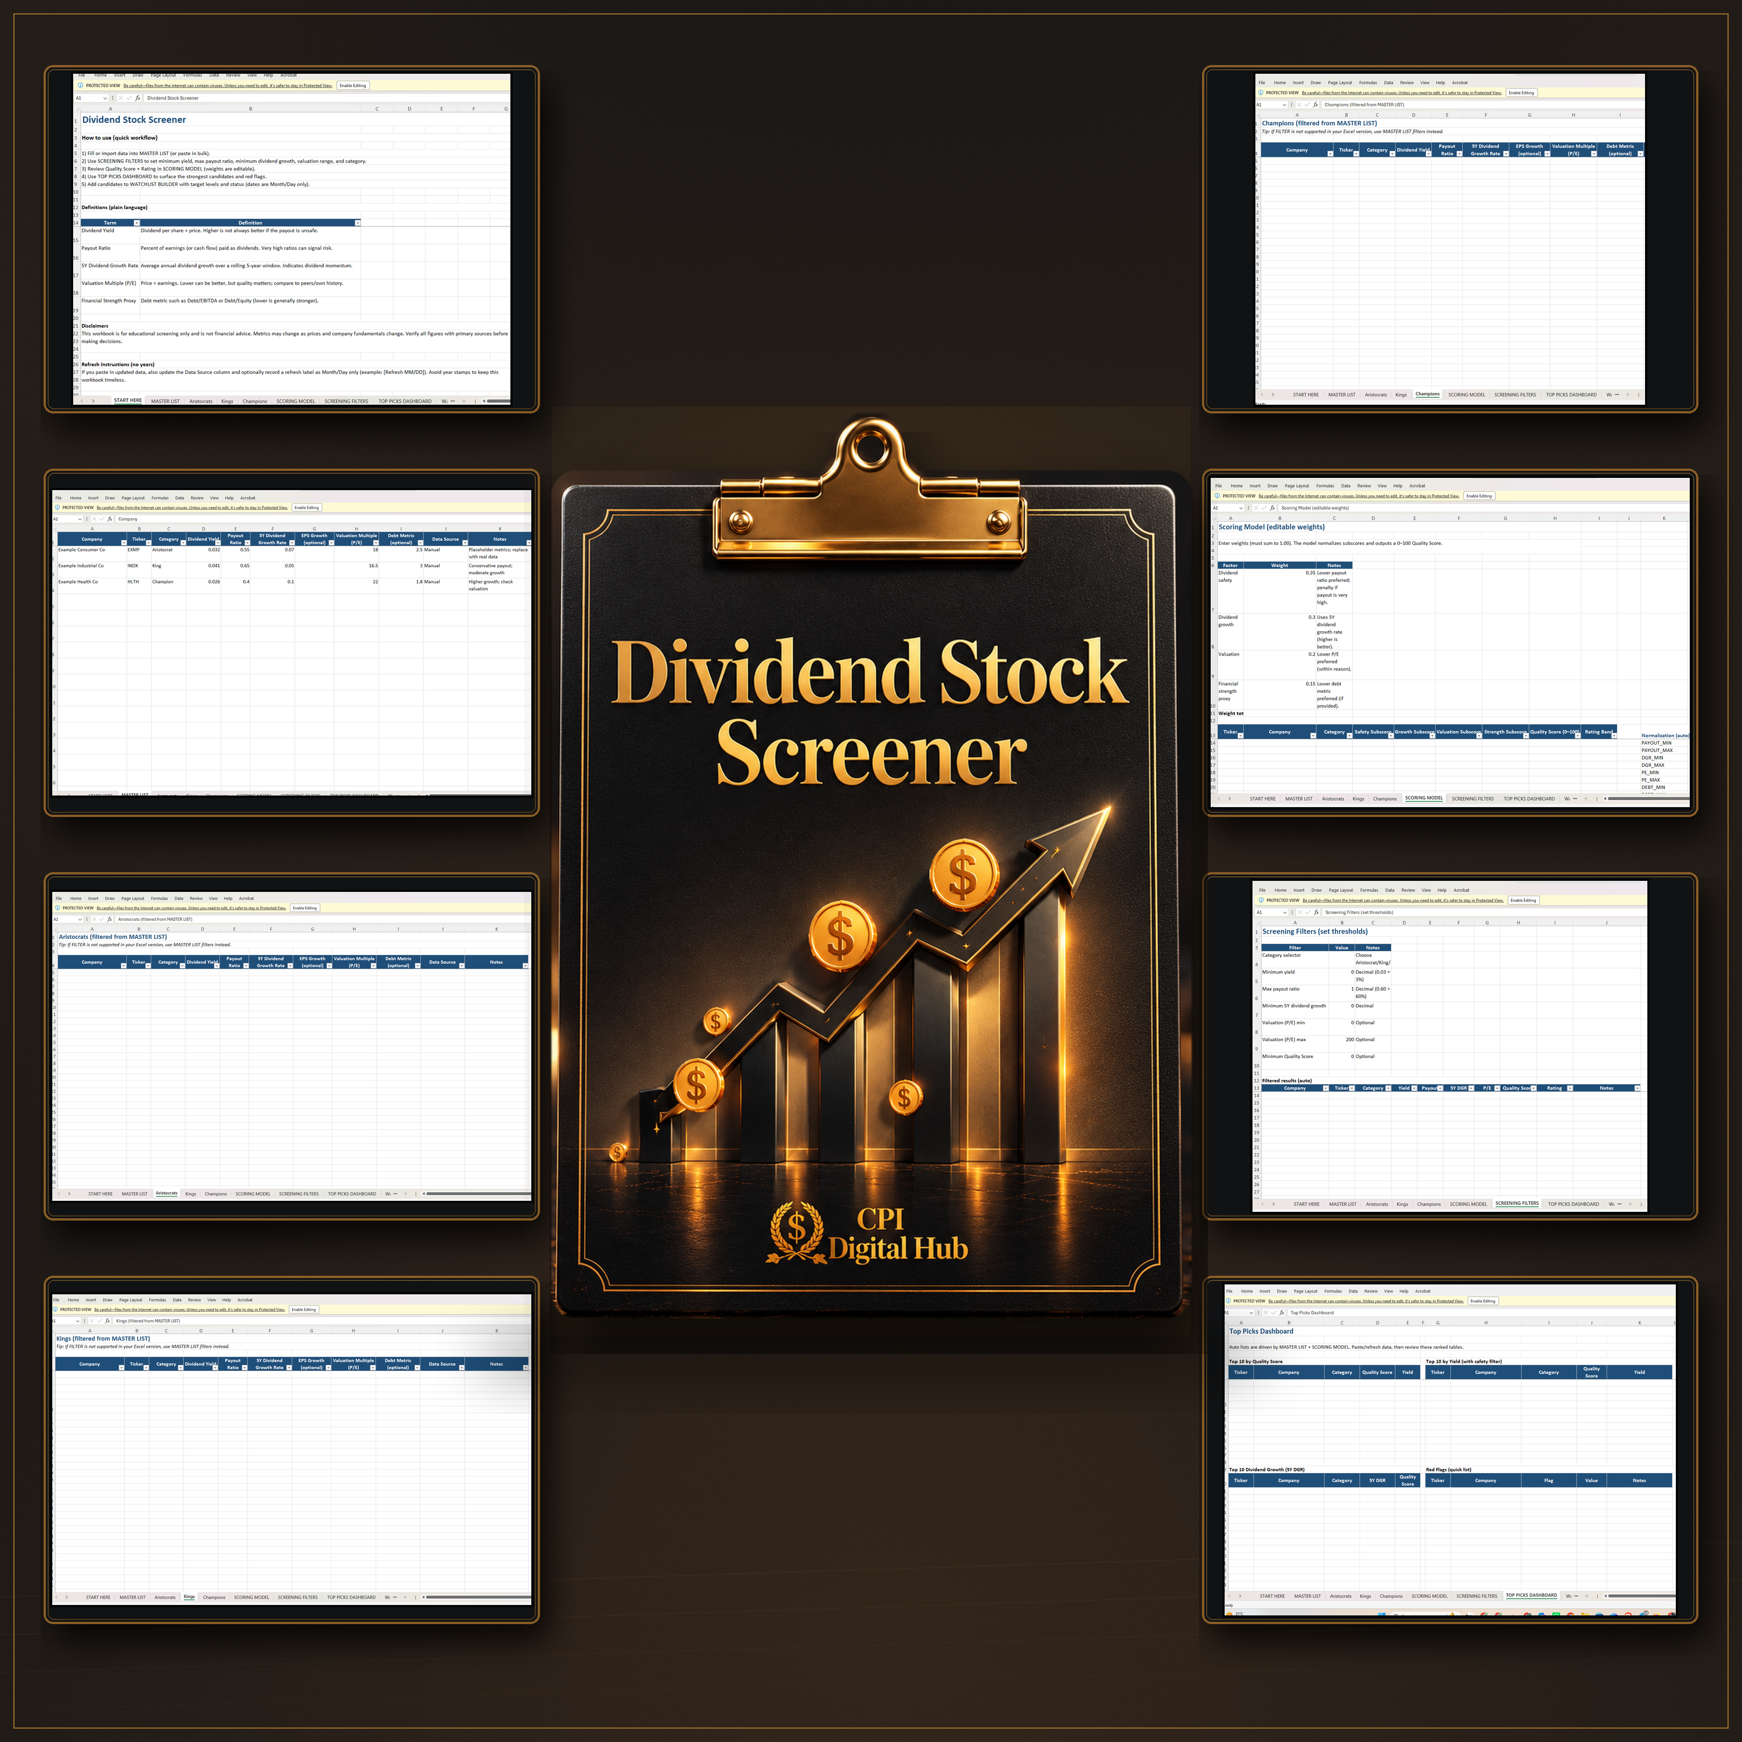The height and width of the screenshot is (1742, 1742).
Task: Click Enable Editing in Scoring Model window
Action: pyautogui.click(x=1480, y=497)
